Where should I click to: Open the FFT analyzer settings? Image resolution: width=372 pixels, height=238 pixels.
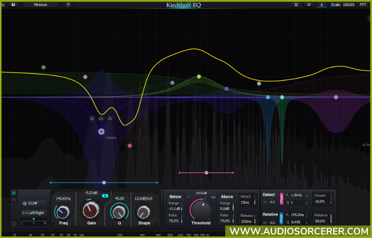pos(363,5)
